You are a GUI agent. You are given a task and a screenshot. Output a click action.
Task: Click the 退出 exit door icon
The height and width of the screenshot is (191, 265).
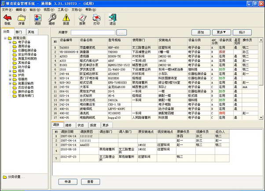pos(113,18)
